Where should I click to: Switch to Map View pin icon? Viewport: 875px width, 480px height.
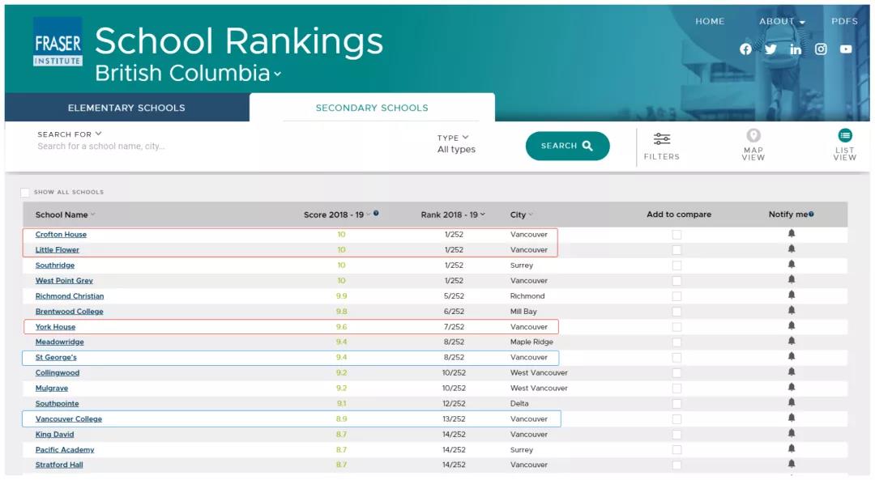coord(753,136)
